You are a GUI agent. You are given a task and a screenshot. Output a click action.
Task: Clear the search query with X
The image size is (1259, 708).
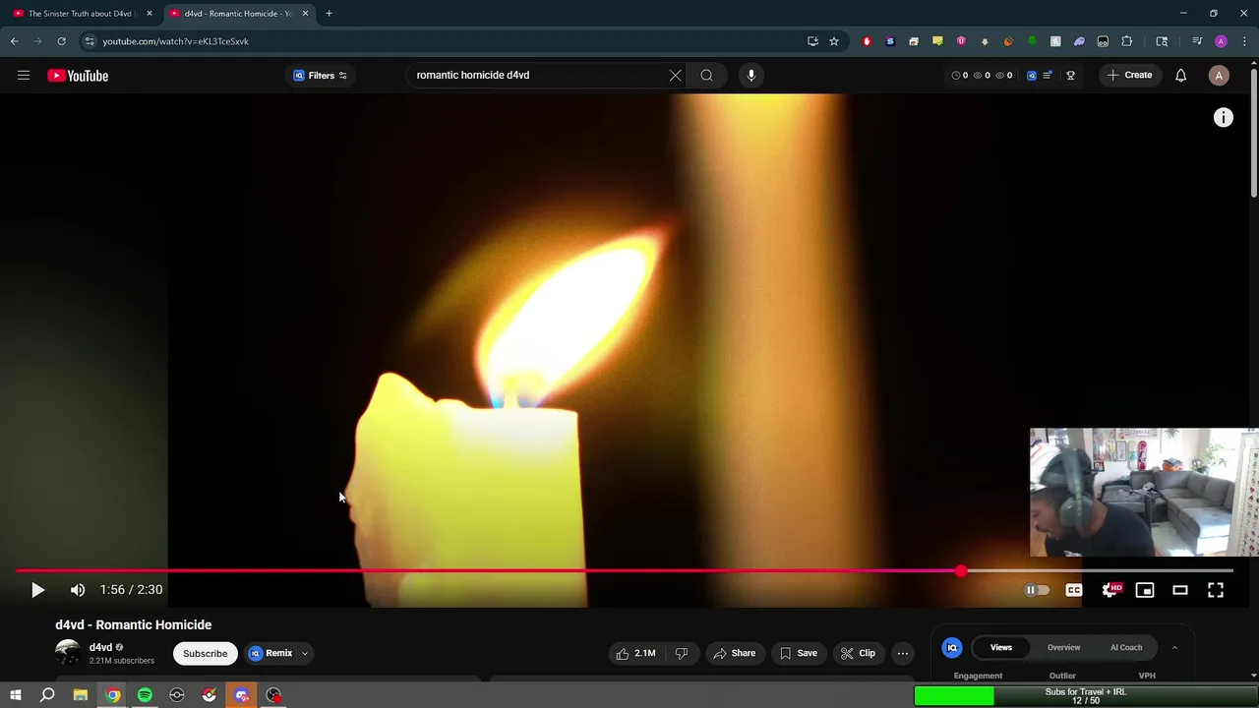pos(676,76)
